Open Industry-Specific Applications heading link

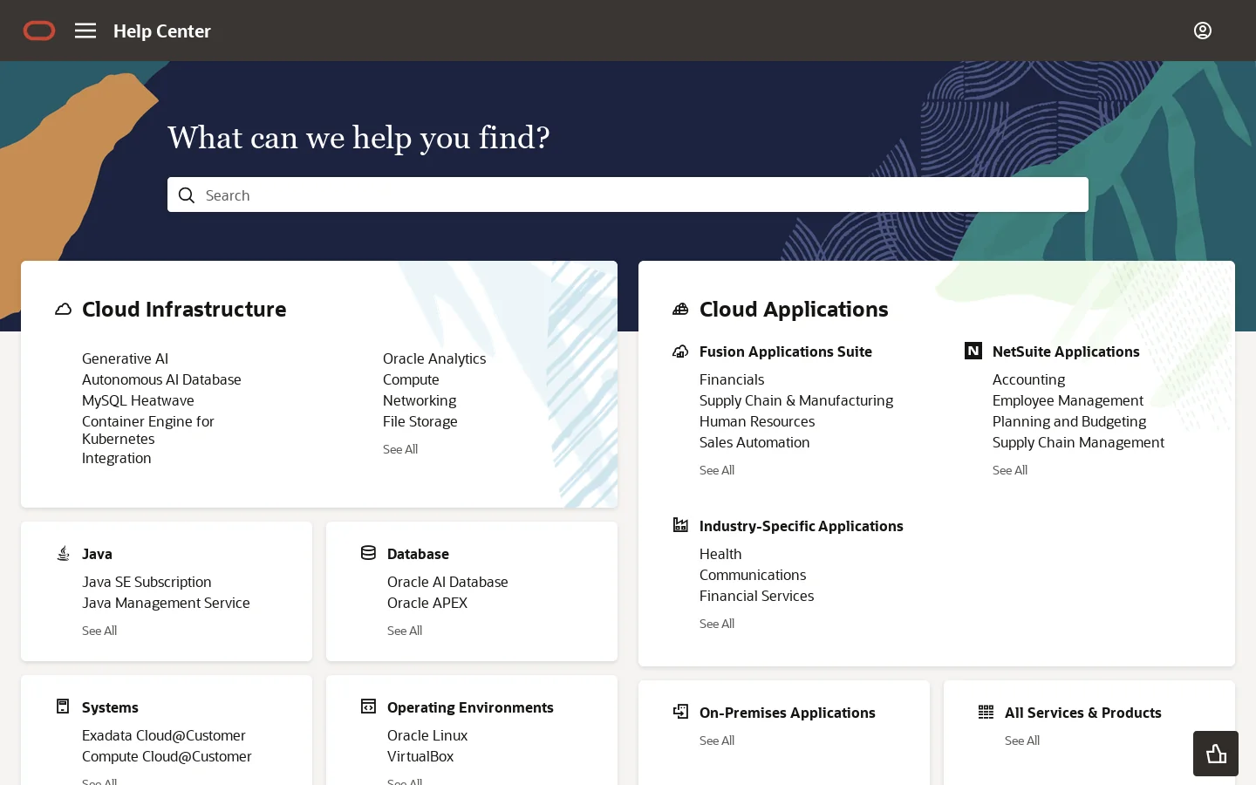point(802,526)
